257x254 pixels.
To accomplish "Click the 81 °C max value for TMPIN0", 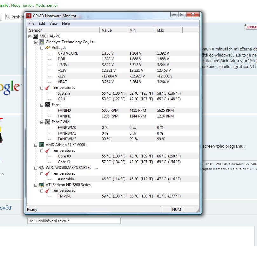I will tap(169, 196).
